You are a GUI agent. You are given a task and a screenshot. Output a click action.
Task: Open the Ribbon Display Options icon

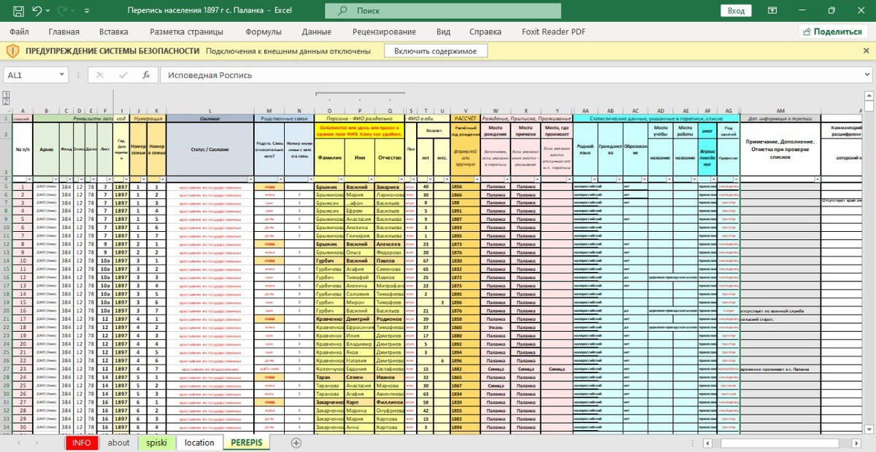pos(773,11)
